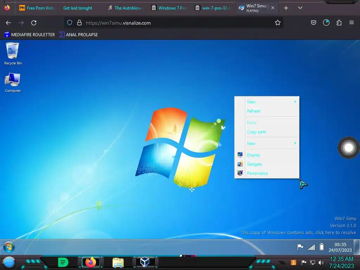
Task: Switch to the Windows 7 Pro tab
Action: 169,8
